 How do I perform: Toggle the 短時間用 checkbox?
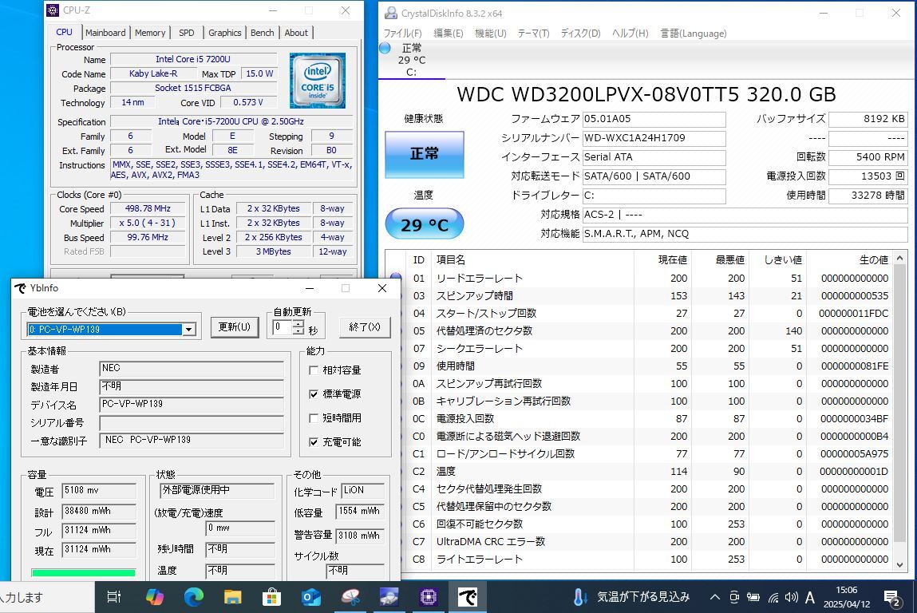click(x=314, y=418)
